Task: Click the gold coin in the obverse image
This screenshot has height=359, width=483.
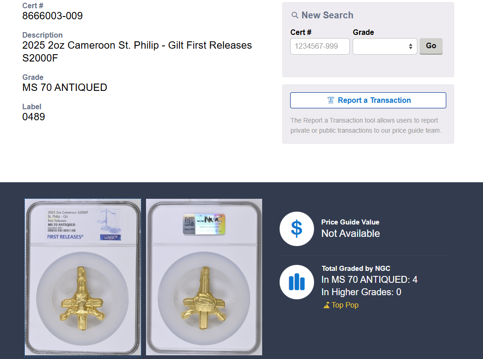Action: [82, 298]
